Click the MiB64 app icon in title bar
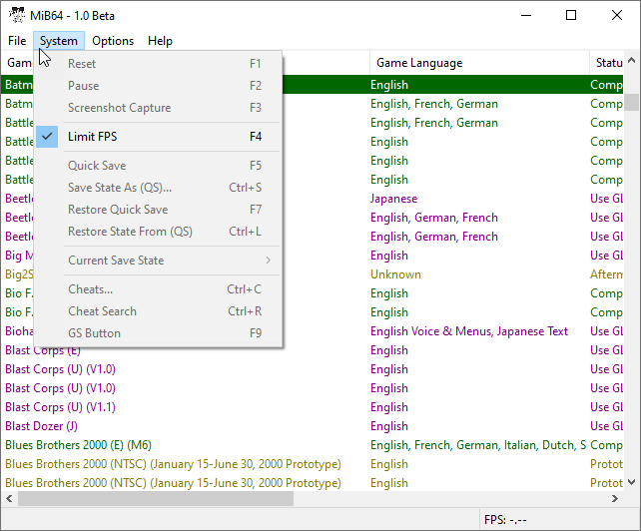 click(17, 15)
